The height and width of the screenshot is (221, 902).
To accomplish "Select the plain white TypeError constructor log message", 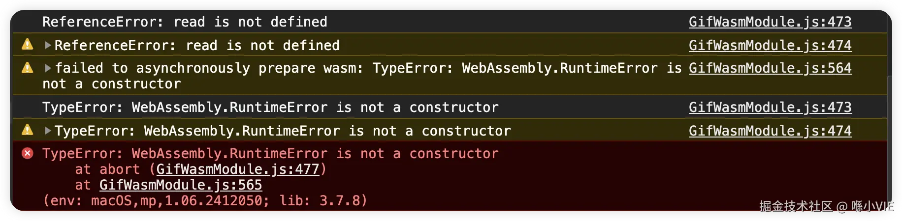I will [x=270, y=107].
